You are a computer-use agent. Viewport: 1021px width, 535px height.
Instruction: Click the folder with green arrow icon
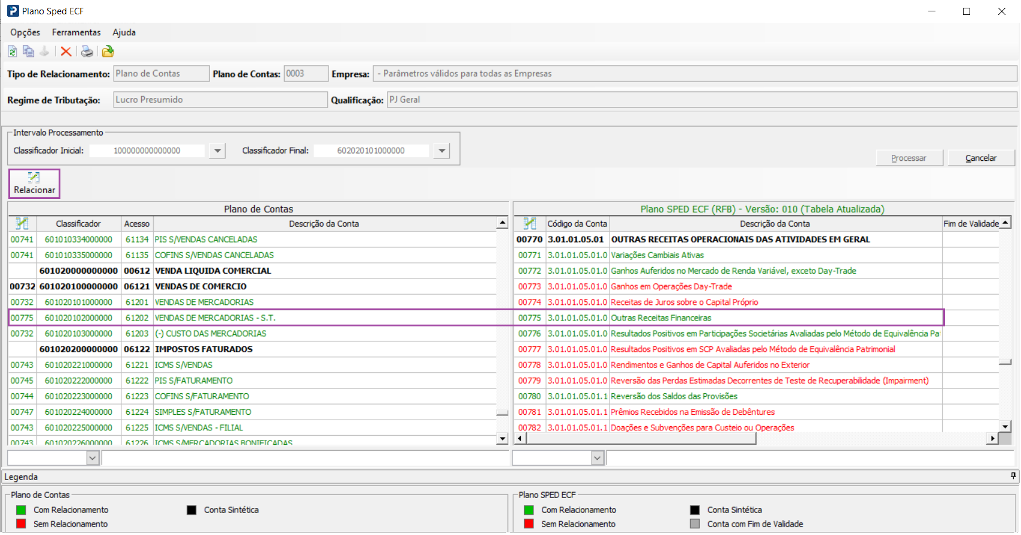click(108, 51)
